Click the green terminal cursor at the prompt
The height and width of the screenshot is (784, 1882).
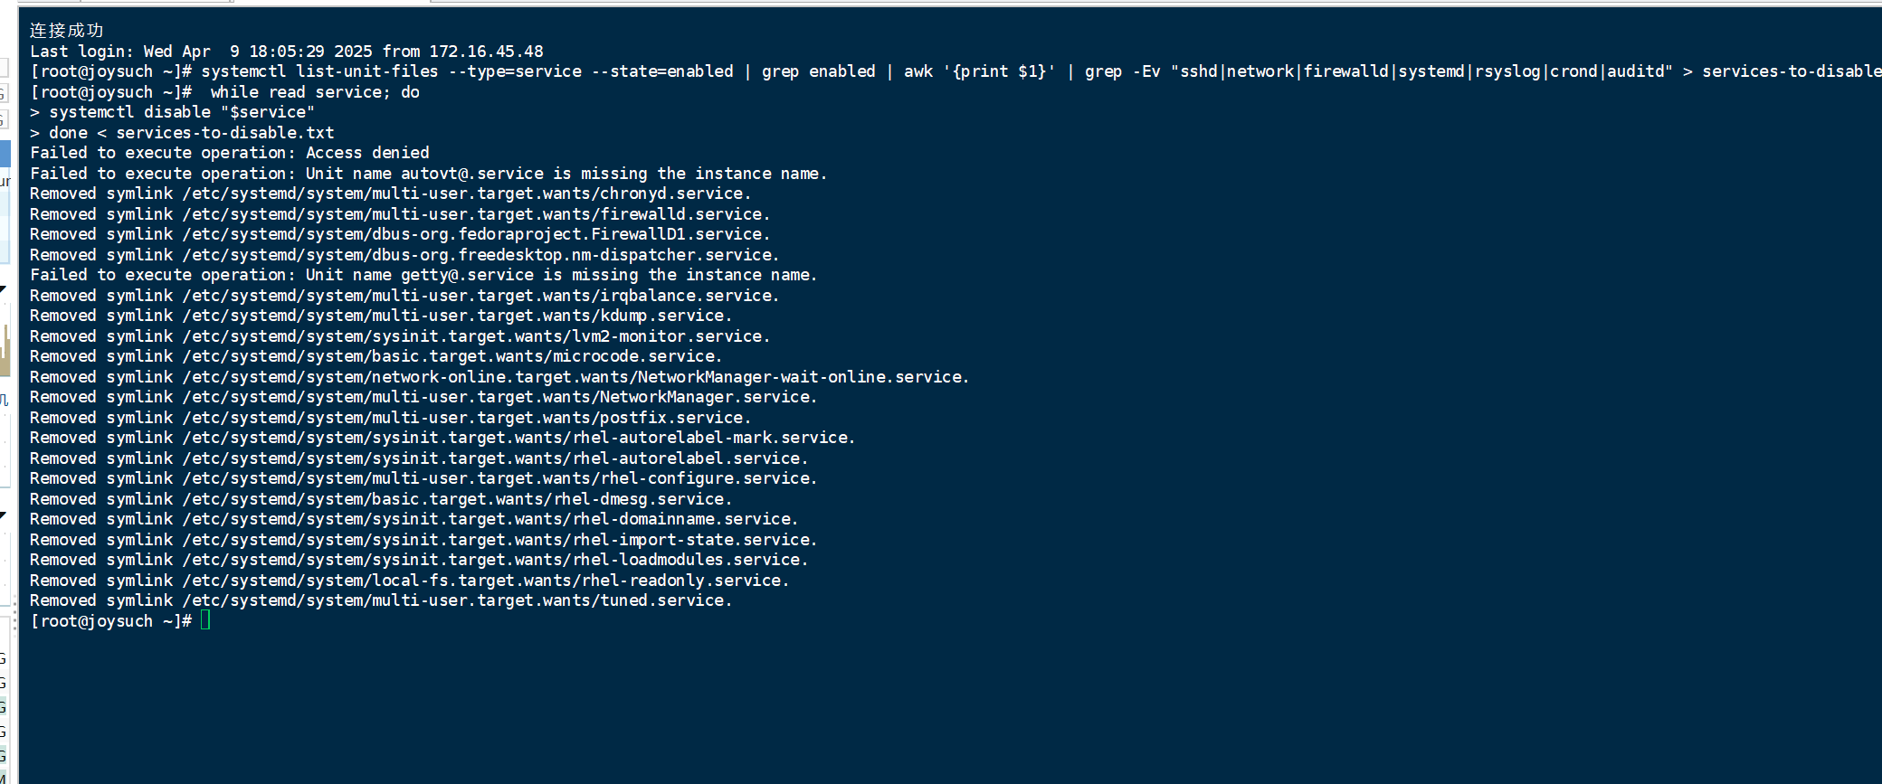[x=205, y=620]
